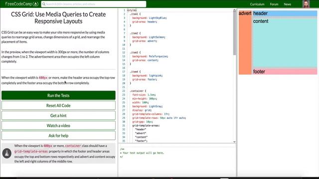Click 'background: PaleTurquoise;' line

(x=150, y=56)
